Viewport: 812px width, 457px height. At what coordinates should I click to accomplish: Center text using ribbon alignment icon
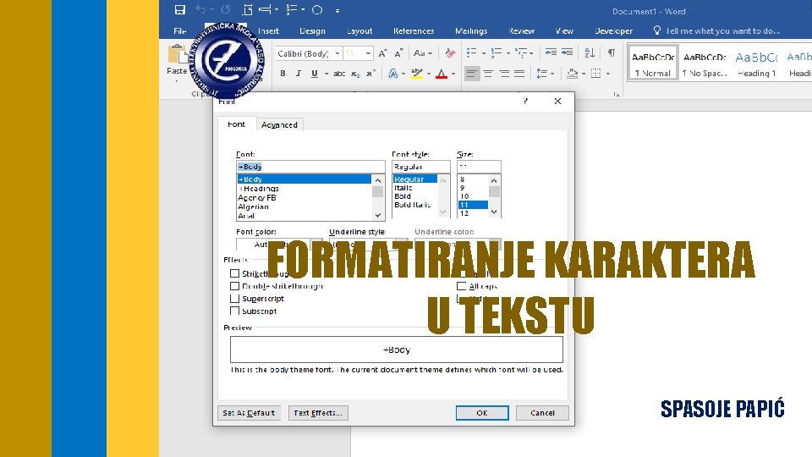[x=488, y=74]
